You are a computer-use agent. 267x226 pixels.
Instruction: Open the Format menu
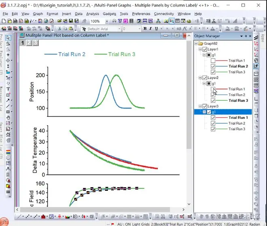pos(52,14)
